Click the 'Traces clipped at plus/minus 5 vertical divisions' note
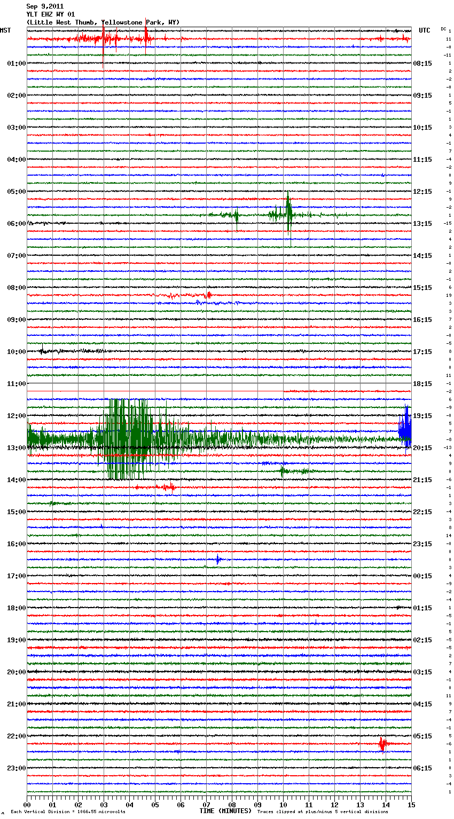The image size is (454, 819). tap(323, 812)
